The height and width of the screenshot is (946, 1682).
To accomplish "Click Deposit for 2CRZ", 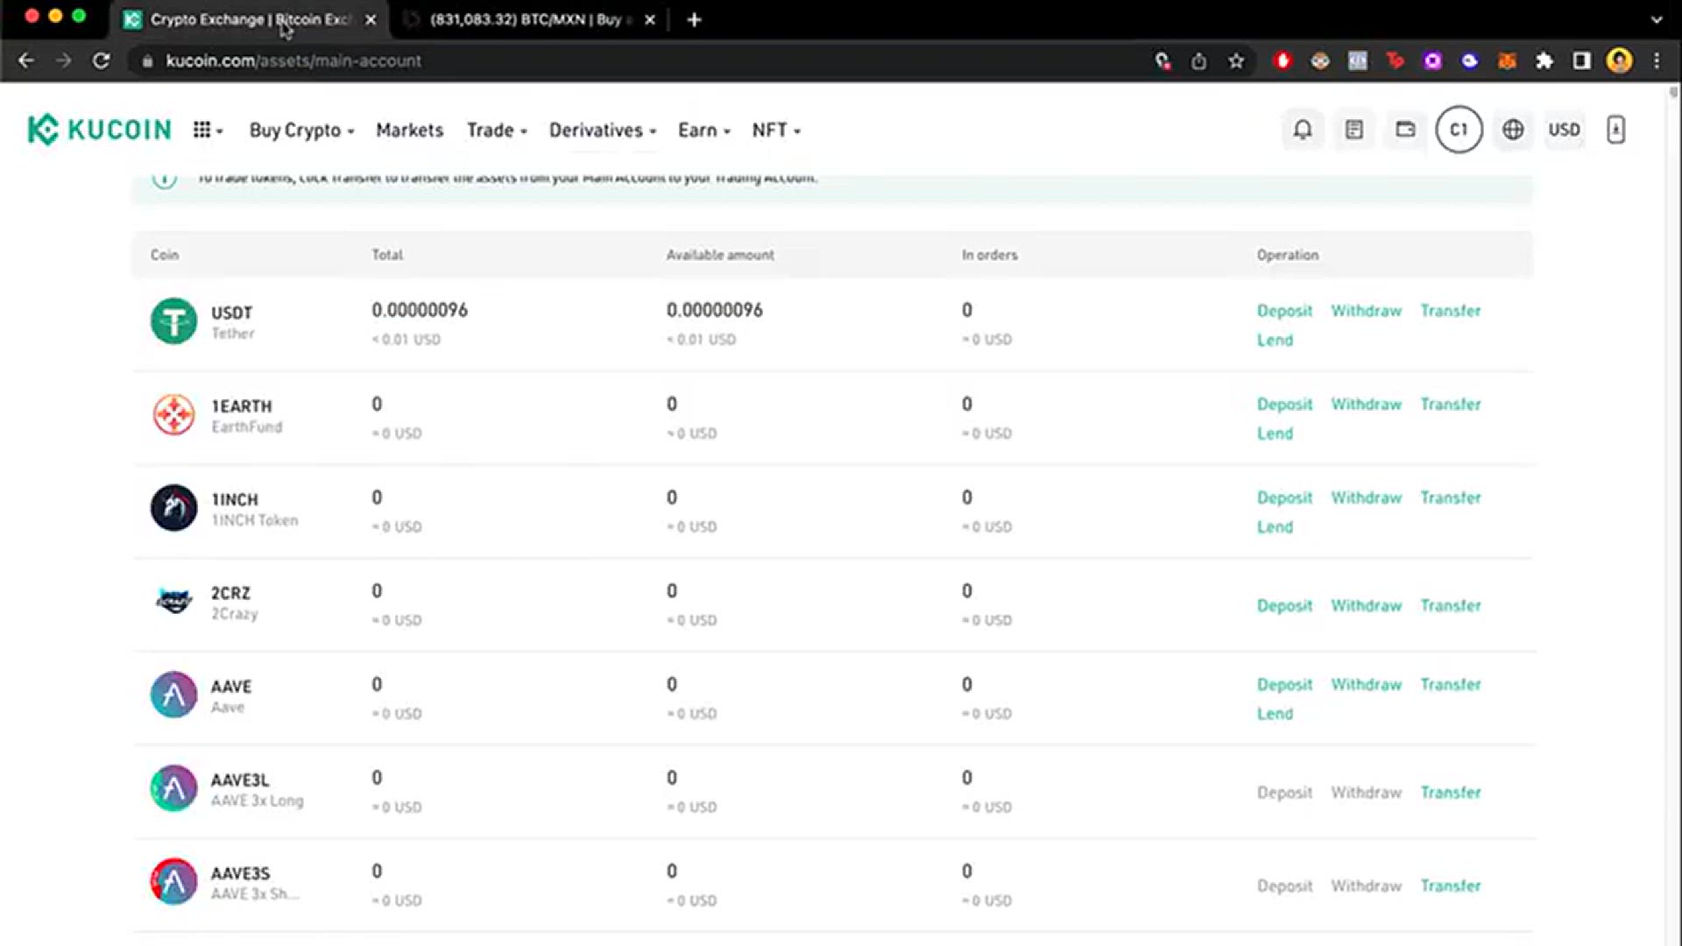I will tap(1284, 606).
